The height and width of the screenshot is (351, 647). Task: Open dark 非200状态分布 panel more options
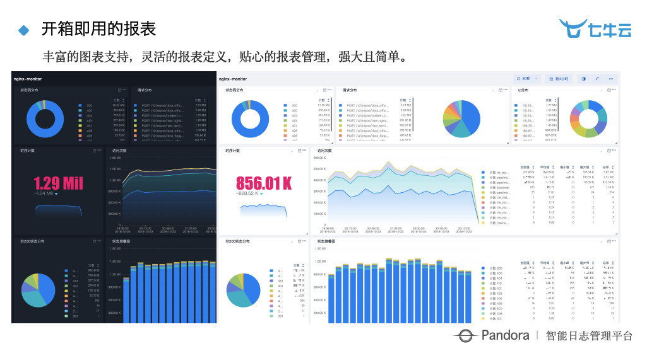click(x=99, y=241)
